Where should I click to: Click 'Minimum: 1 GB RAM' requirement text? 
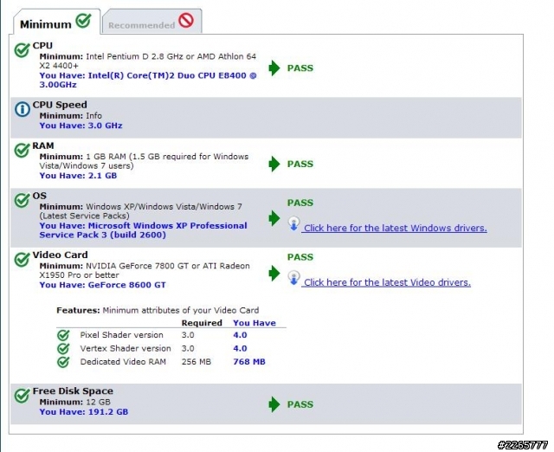144,161
